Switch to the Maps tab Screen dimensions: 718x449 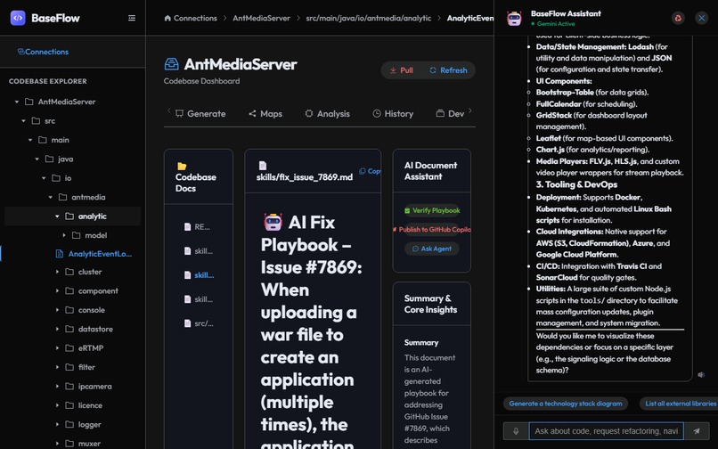[x=265, y=114]
